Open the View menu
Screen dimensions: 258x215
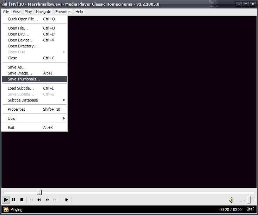17,12
